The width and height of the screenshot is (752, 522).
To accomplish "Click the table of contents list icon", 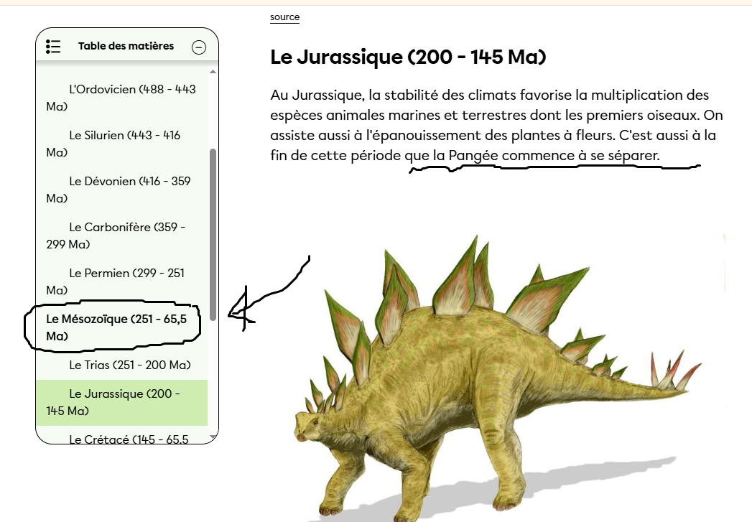I will (53, 47).
